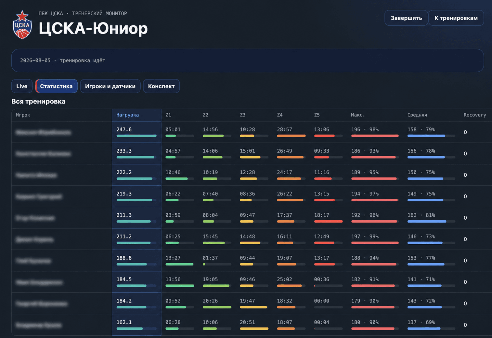Click the Recovery column header
The height and width of the screenshot is (338, 492).
475,115
